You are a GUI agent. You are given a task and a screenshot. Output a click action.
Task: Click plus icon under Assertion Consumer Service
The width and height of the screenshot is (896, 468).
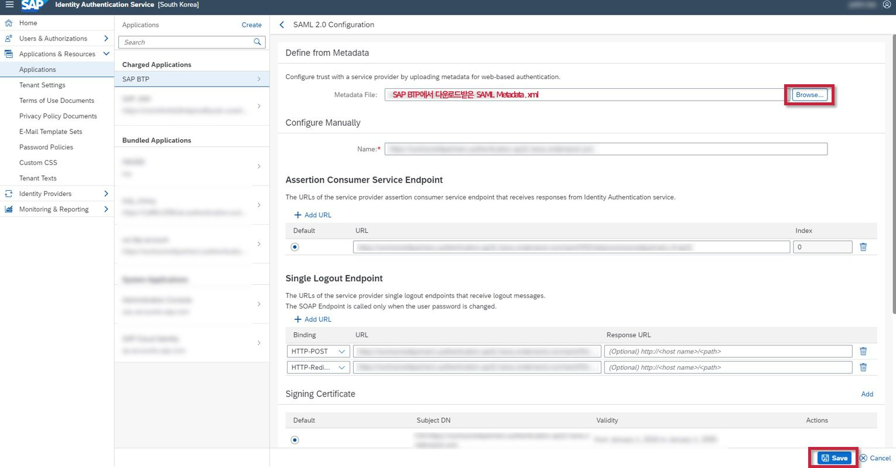coord(297,215)
